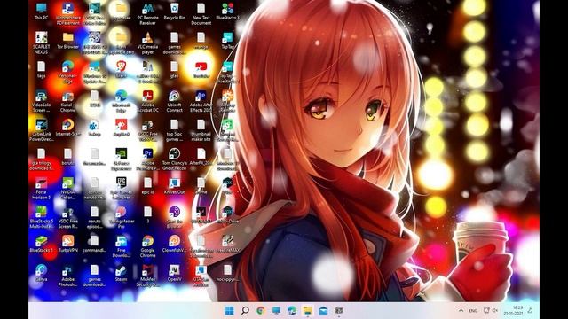The height and width of the screenshot is (319, 568).
Task: Open thumbnail maker site file
Action: tap(201, 130)
